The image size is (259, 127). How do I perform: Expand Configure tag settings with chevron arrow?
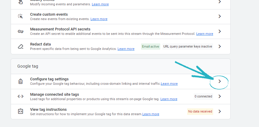pyautogui.click(x=219, y=81)
